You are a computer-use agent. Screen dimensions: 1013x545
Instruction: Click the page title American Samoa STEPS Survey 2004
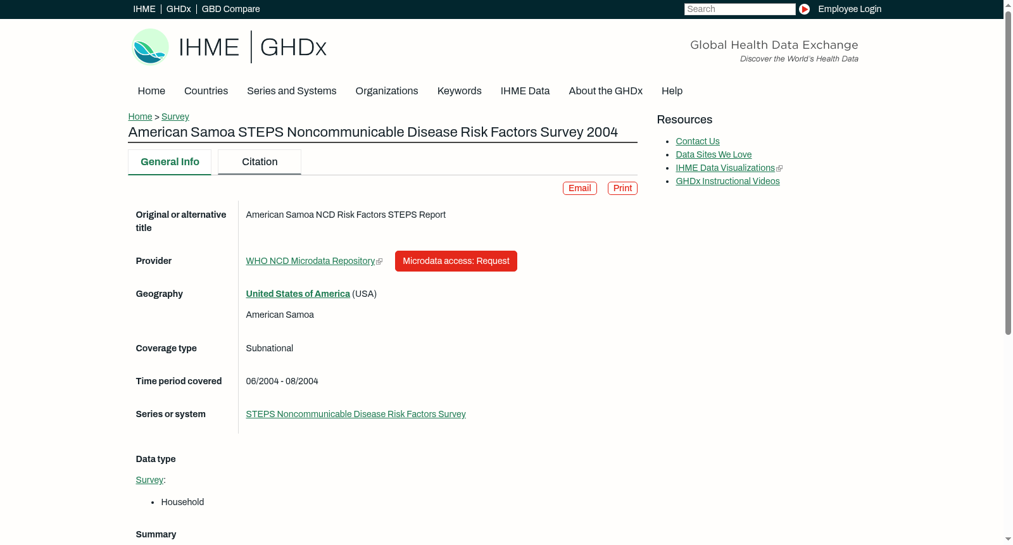(373, 132)
